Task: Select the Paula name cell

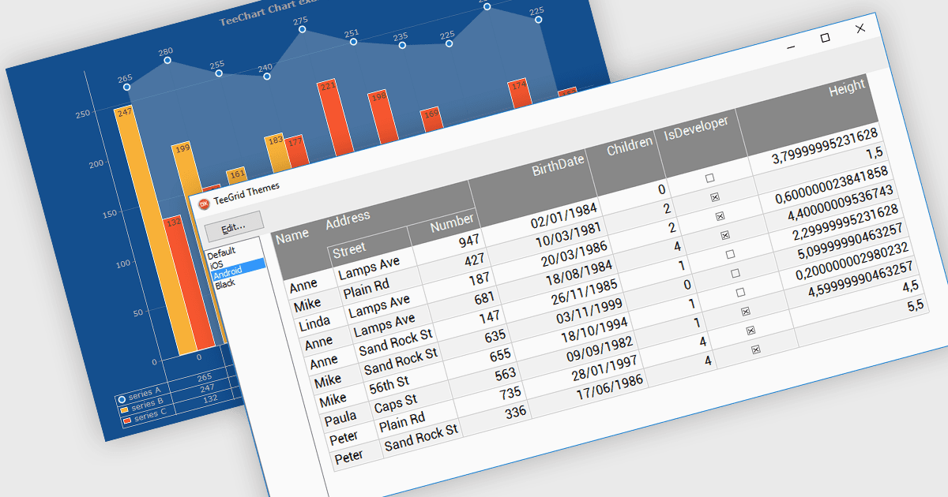Action: pos(340,417)
